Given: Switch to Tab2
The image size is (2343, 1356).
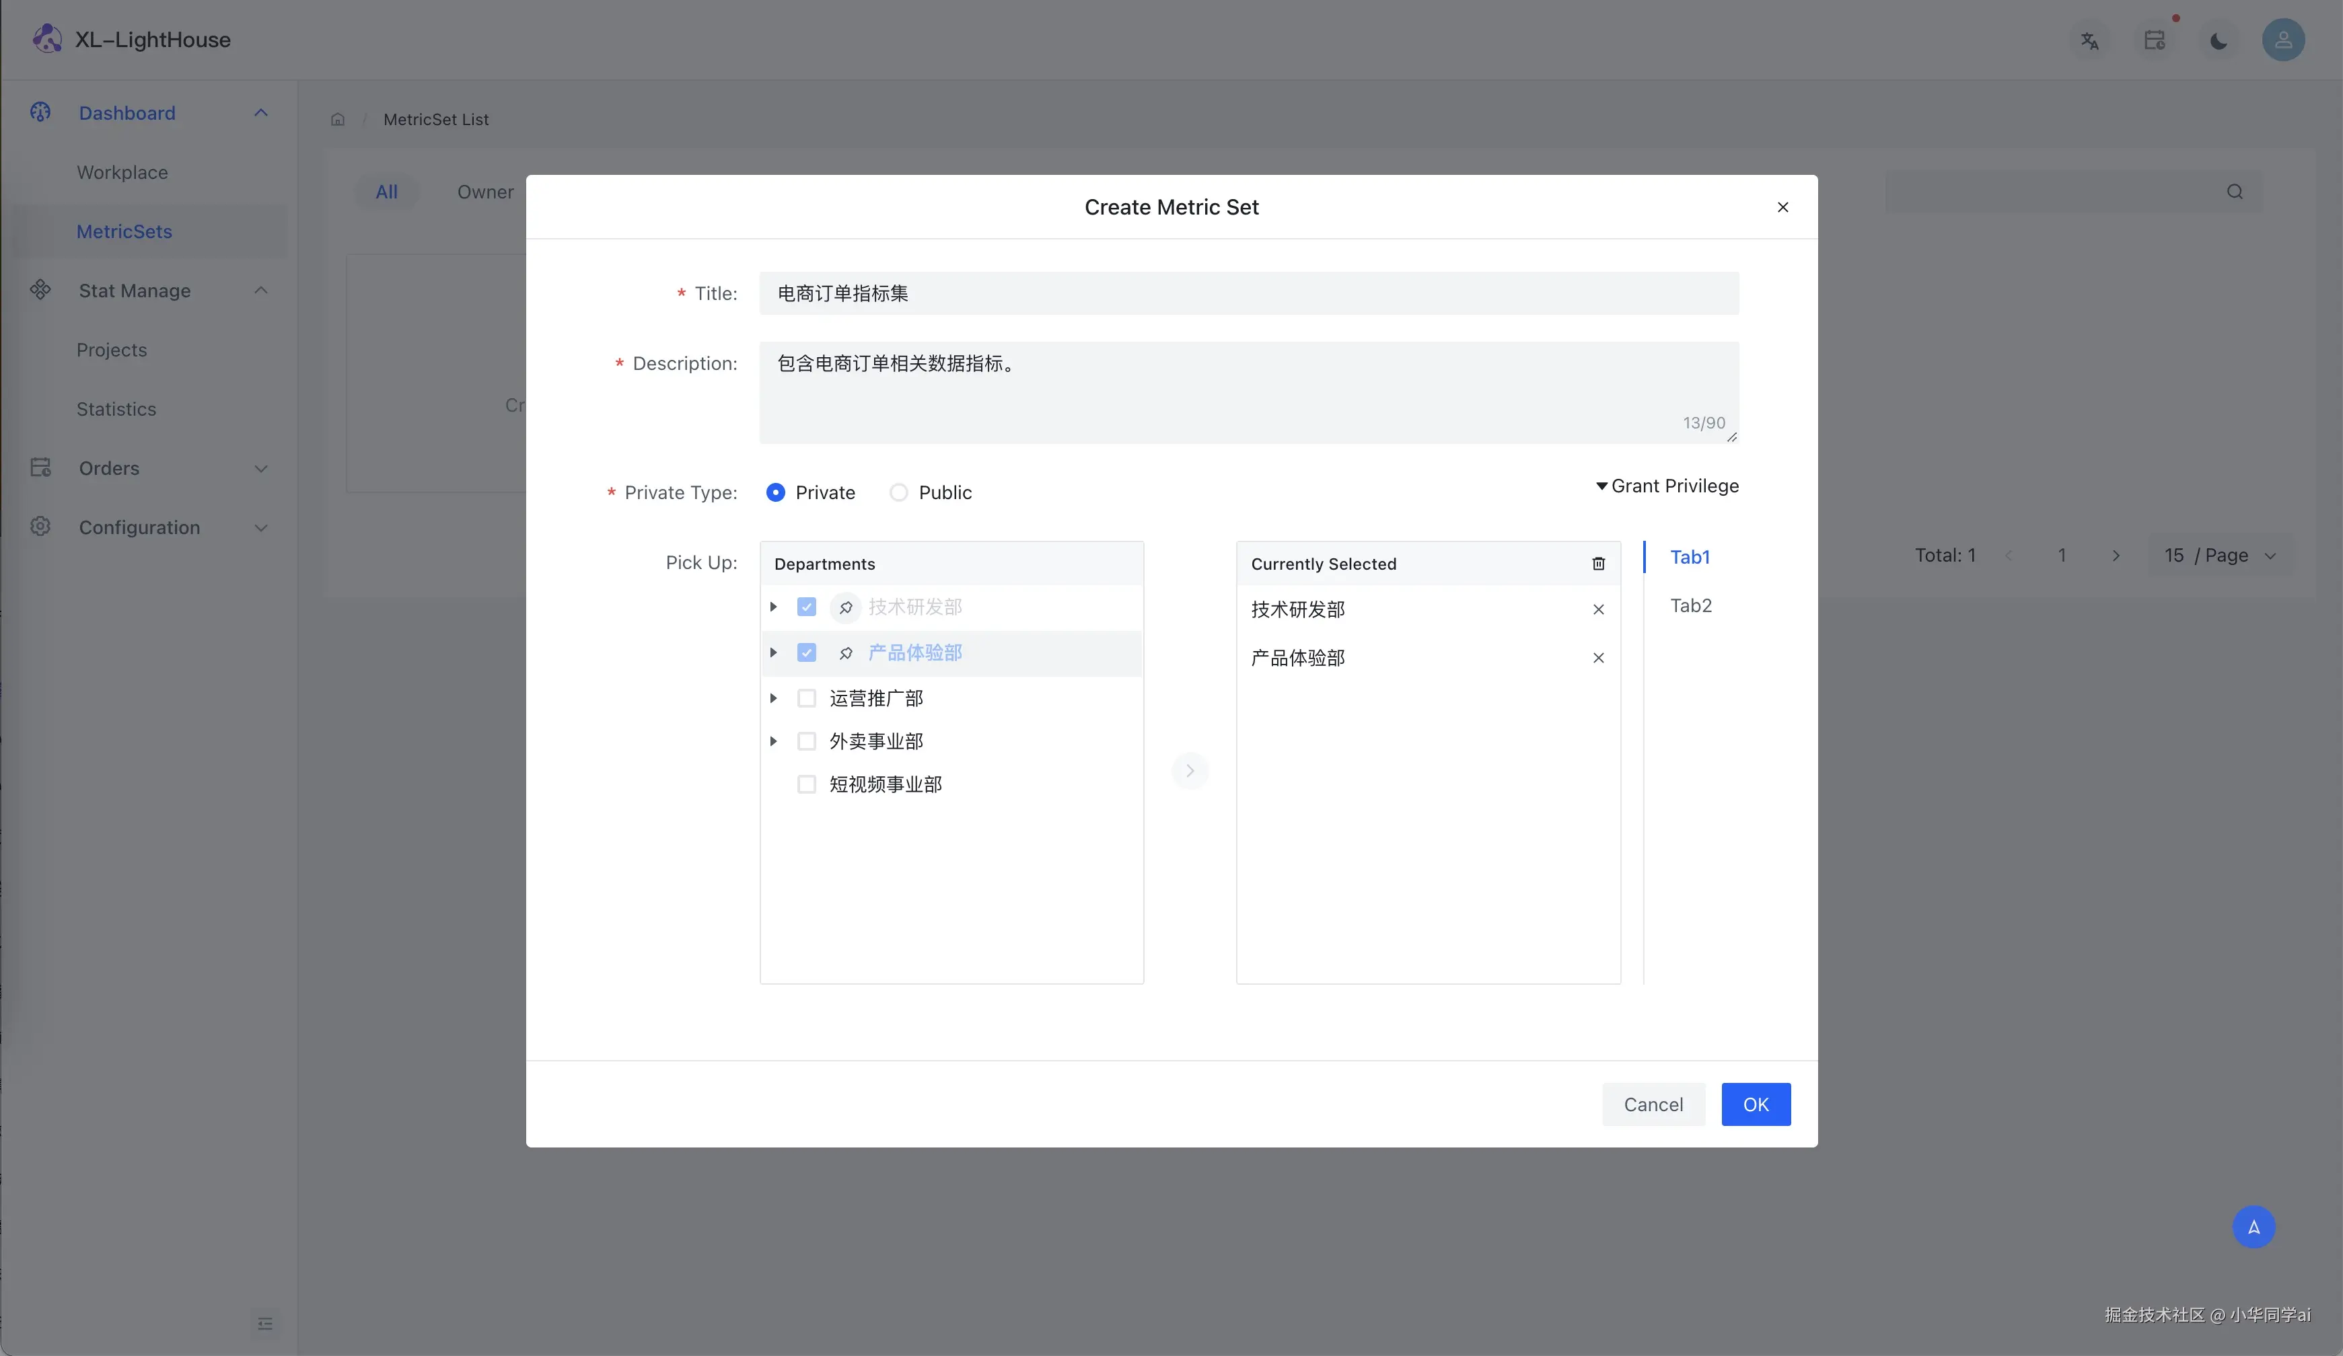Looking at the screenshot, I should point(1690,606).
